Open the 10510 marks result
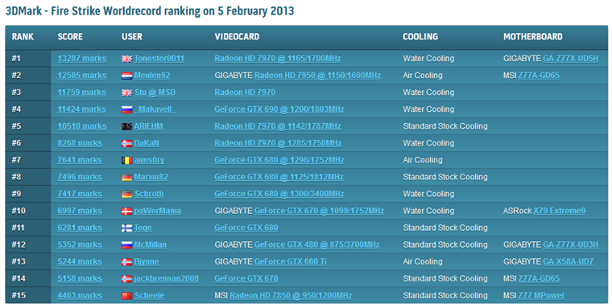Screen dimensions: 612x308 coord(82,126)
